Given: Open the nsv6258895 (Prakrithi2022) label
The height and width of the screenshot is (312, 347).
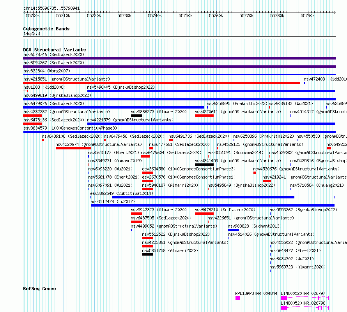Looking at the screenshot, I should pyautogui.click(x=237, y=103).
